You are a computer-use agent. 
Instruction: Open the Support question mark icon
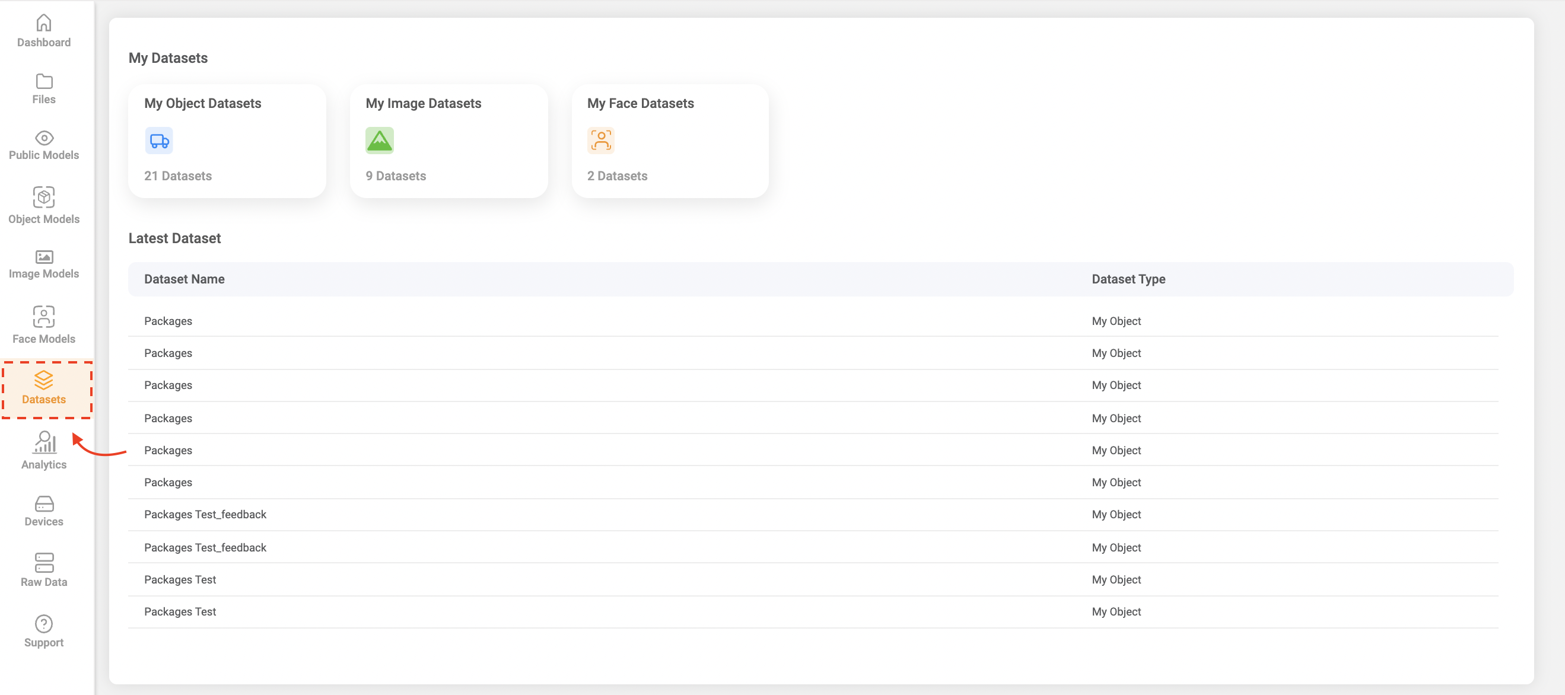(x=44, y=624)
